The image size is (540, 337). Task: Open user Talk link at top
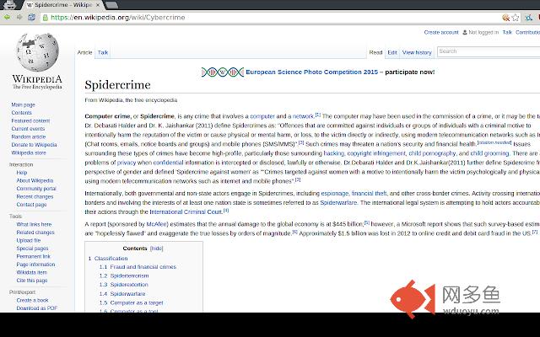pyautogui.click(x=507, y=32)
